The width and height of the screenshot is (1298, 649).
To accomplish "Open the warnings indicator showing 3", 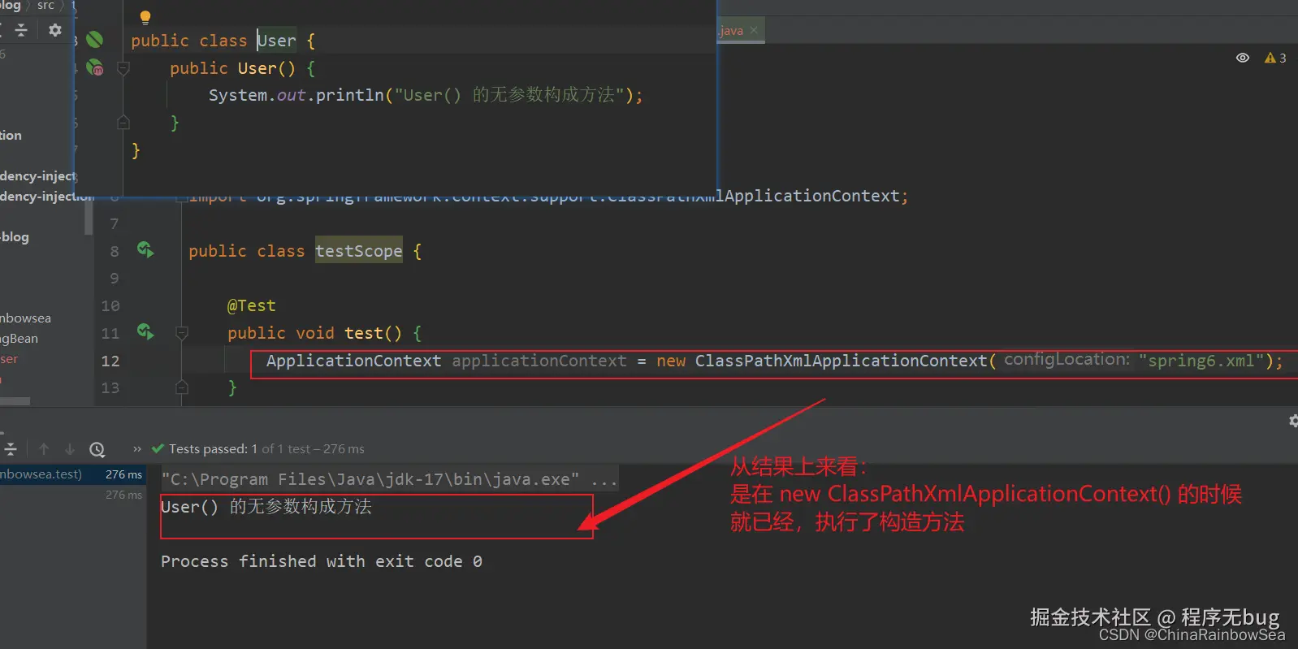I will click(x=1275, y=58).
